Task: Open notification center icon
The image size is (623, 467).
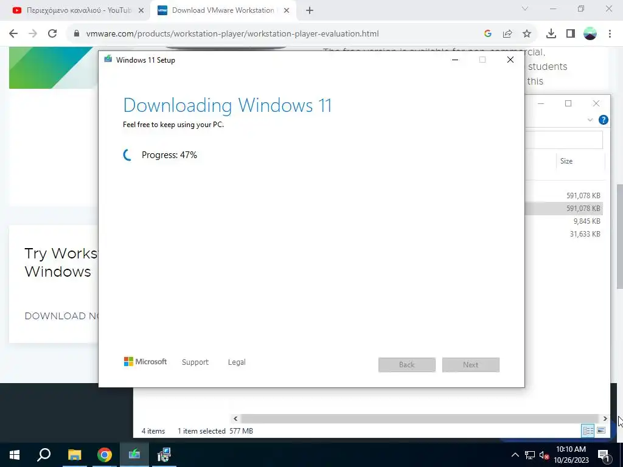Action: (x=604, y=455)
